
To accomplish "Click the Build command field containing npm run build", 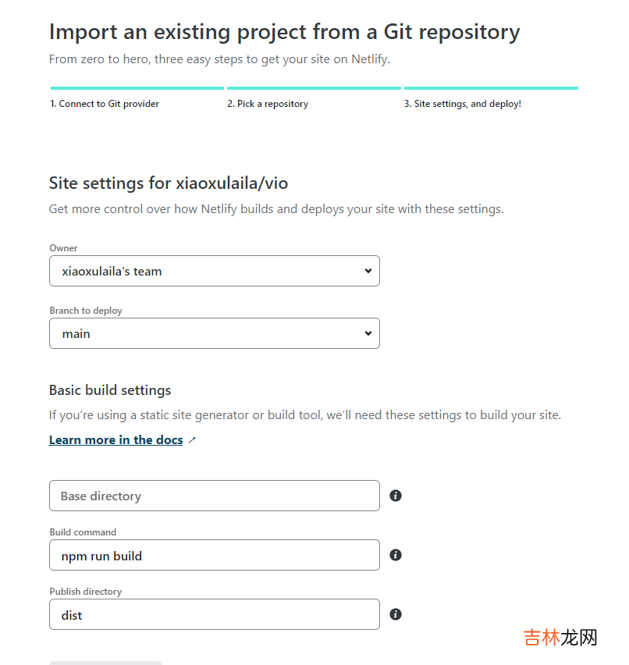I will (x=215, y=555).
